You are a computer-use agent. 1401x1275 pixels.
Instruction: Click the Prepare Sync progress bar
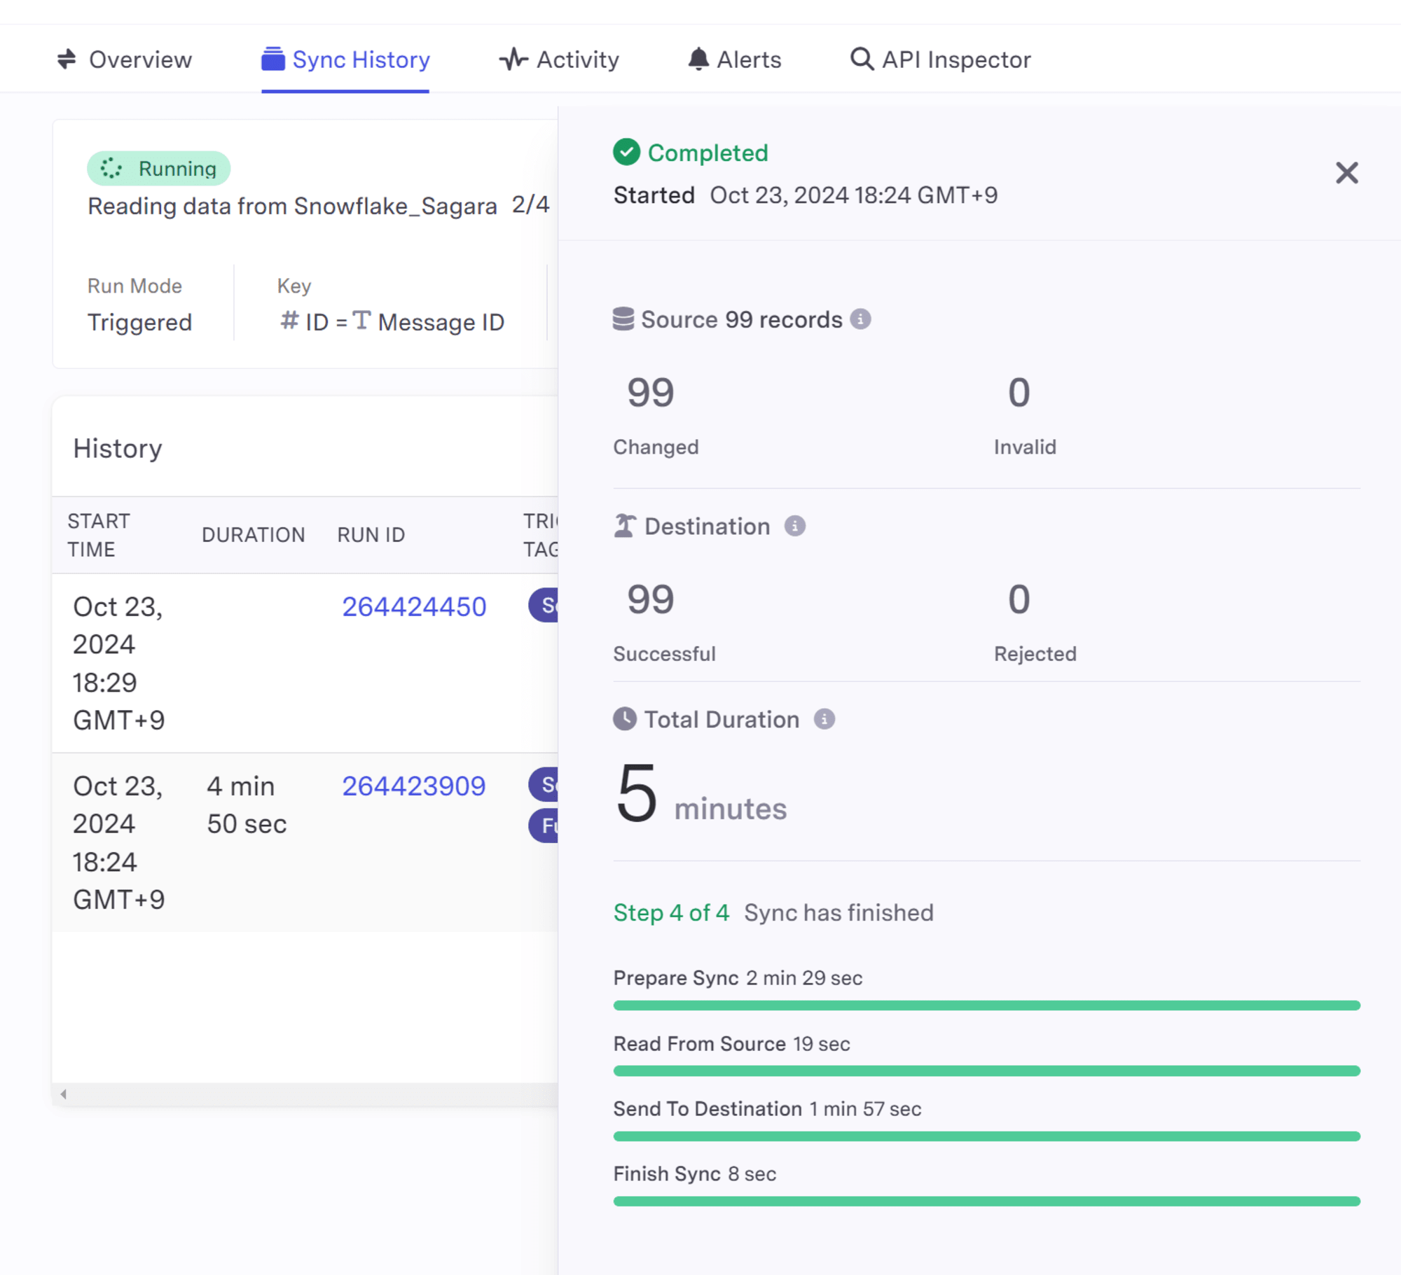[x=986, y=1005]
